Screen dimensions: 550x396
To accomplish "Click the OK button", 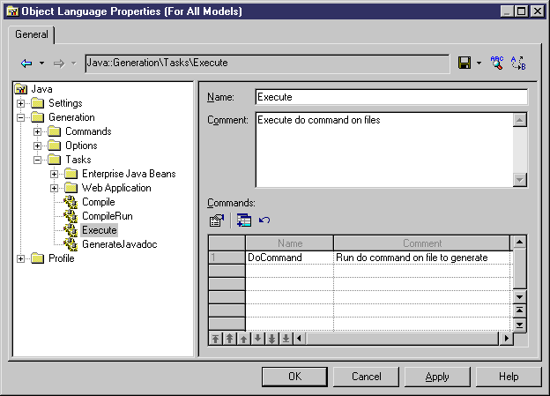I will (294, 377).
